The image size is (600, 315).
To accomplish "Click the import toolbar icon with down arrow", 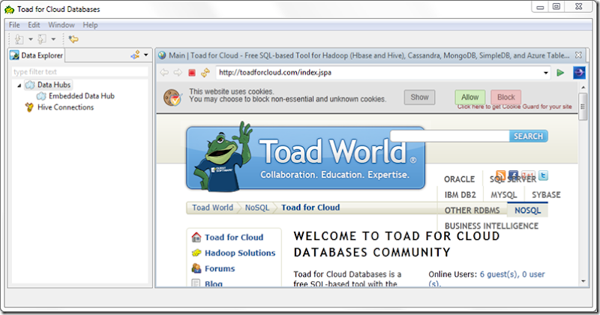I will click(x=19, y=39).
